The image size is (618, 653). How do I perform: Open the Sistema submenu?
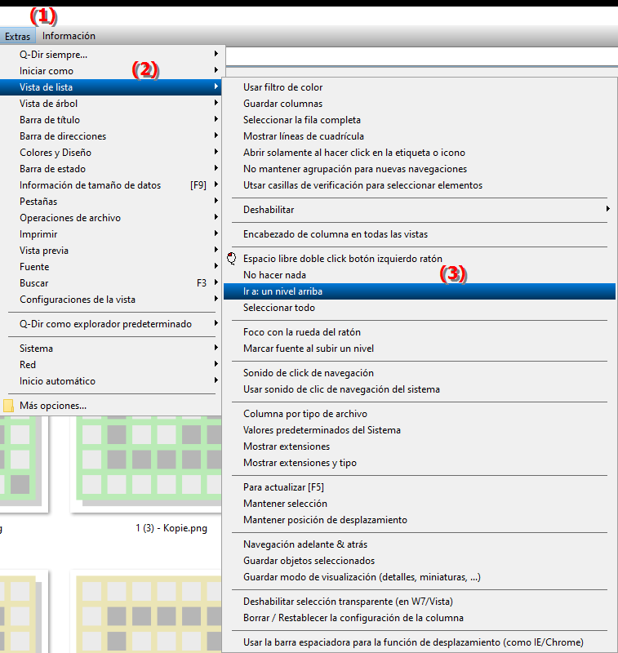[x=112, y=349]
